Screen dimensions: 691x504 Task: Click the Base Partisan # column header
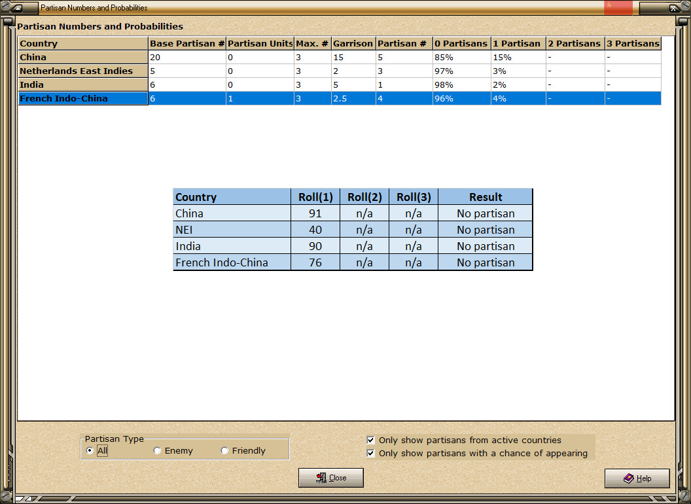coord(187,43)
